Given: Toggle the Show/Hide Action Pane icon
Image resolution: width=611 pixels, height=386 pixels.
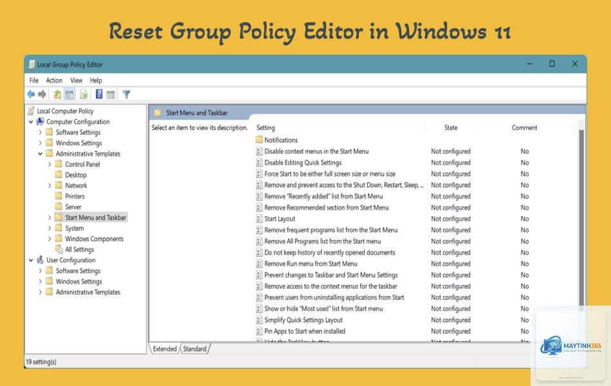Looking at the screenshot, I should pos(111,95).
